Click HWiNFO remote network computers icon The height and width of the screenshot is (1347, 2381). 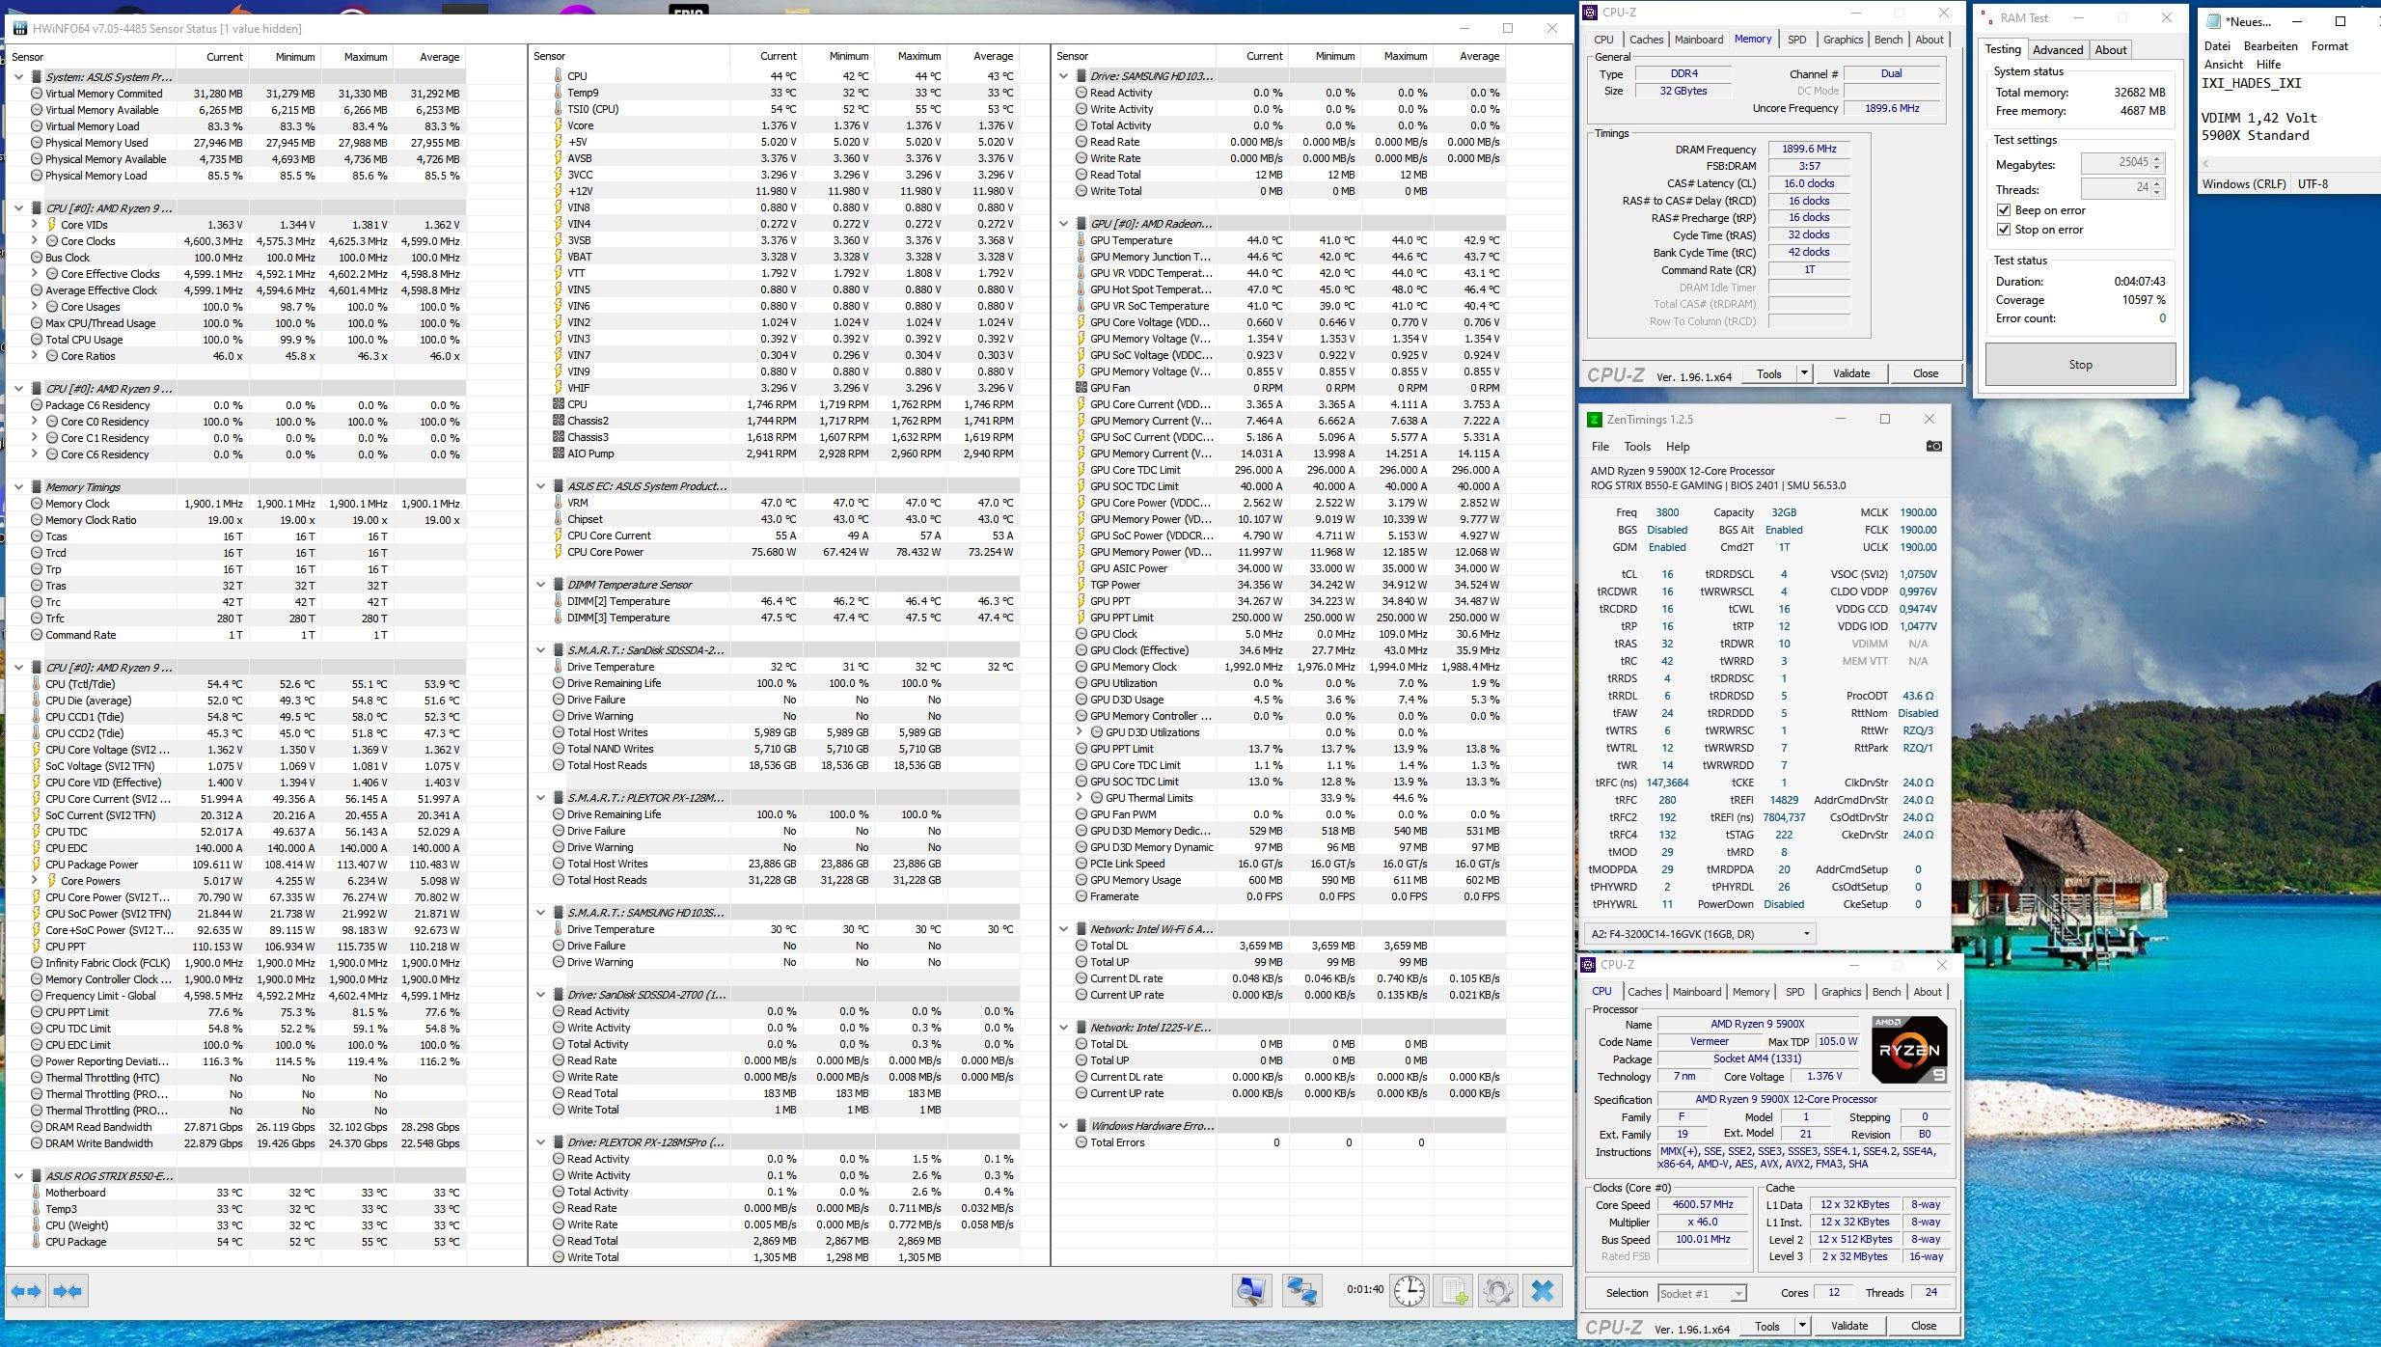1301,1291
